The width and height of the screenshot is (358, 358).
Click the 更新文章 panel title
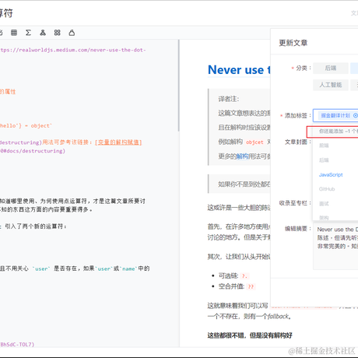tap(293, 43)
